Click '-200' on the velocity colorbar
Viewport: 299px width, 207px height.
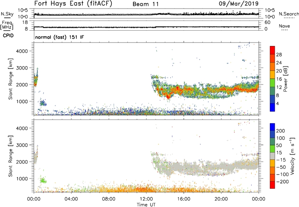[x=283, y=182]
